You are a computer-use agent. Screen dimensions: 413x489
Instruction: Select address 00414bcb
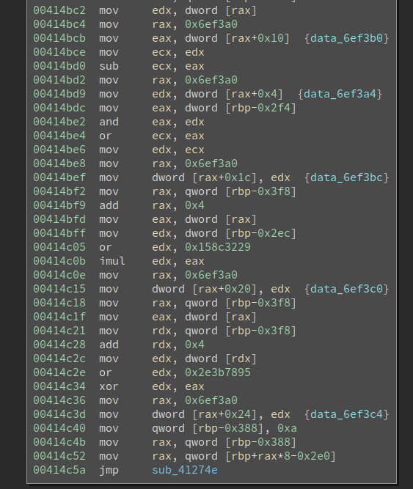(x=59, y=38)
